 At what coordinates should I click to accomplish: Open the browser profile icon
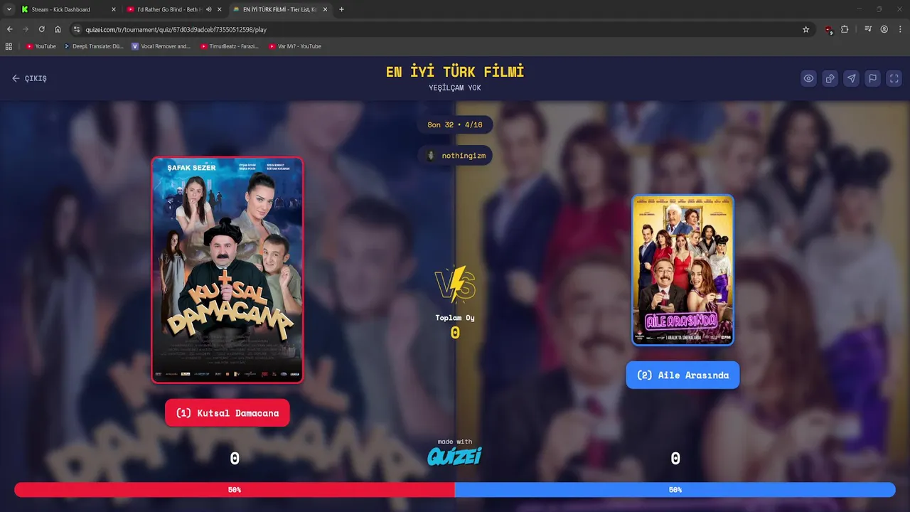[x=884, y=29]
